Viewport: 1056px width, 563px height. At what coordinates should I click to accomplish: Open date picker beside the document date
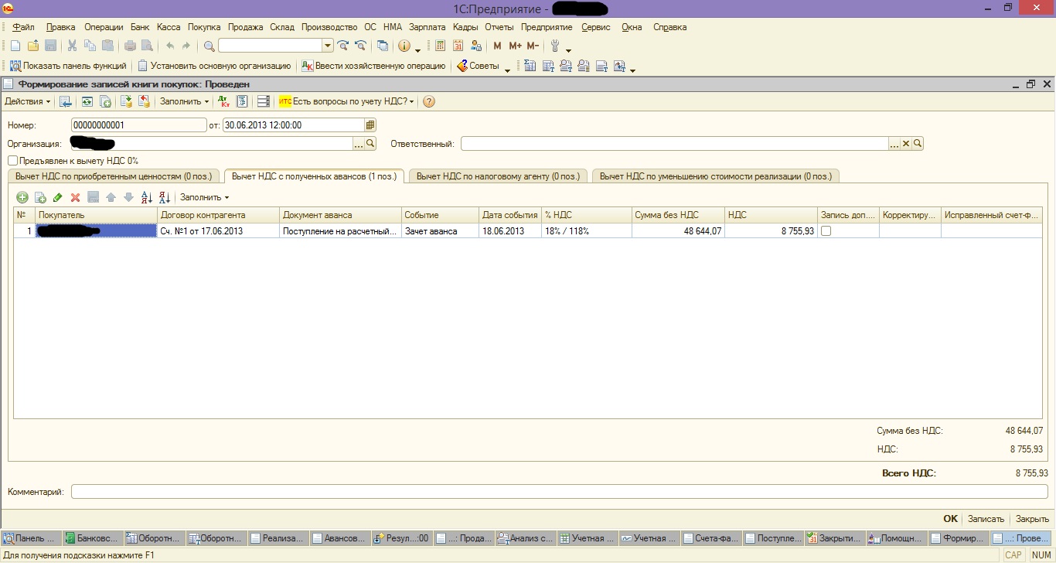point(370,125)
